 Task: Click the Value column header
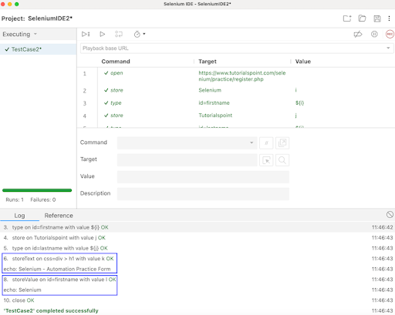coord(303,62)
